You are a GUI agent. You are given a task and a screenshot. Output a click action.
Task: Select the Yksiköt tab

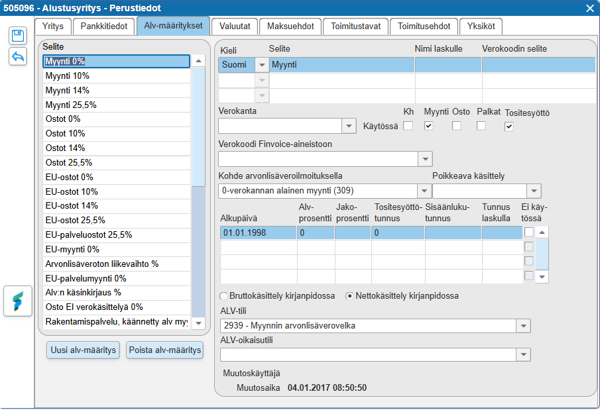481,26
